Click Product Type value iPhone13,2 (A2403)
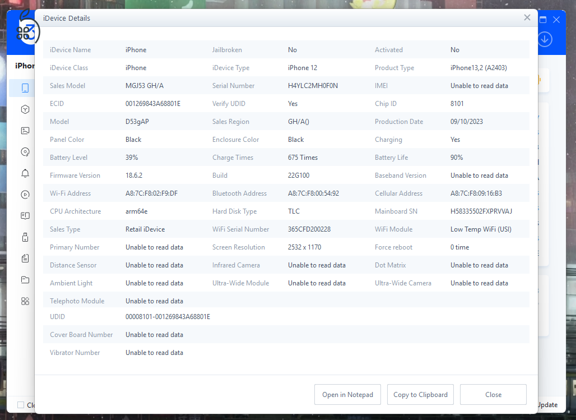Viewport: 576px width, 420px height. pyautogui.click(x=479, y=68)
